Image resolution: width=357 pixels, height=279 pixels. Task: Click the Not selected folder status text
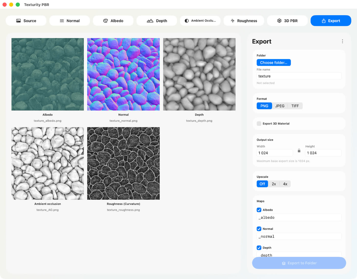(x=265, y=83)
